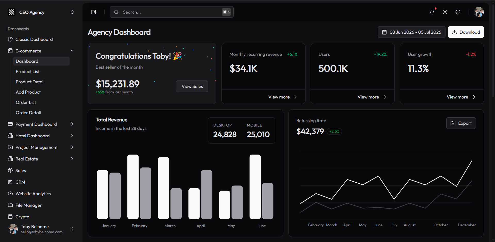The width and height of the screenshot is (495, 242).
Task: Click the Hotel Dashboard building icon
Action: click(x=10, y=136)
